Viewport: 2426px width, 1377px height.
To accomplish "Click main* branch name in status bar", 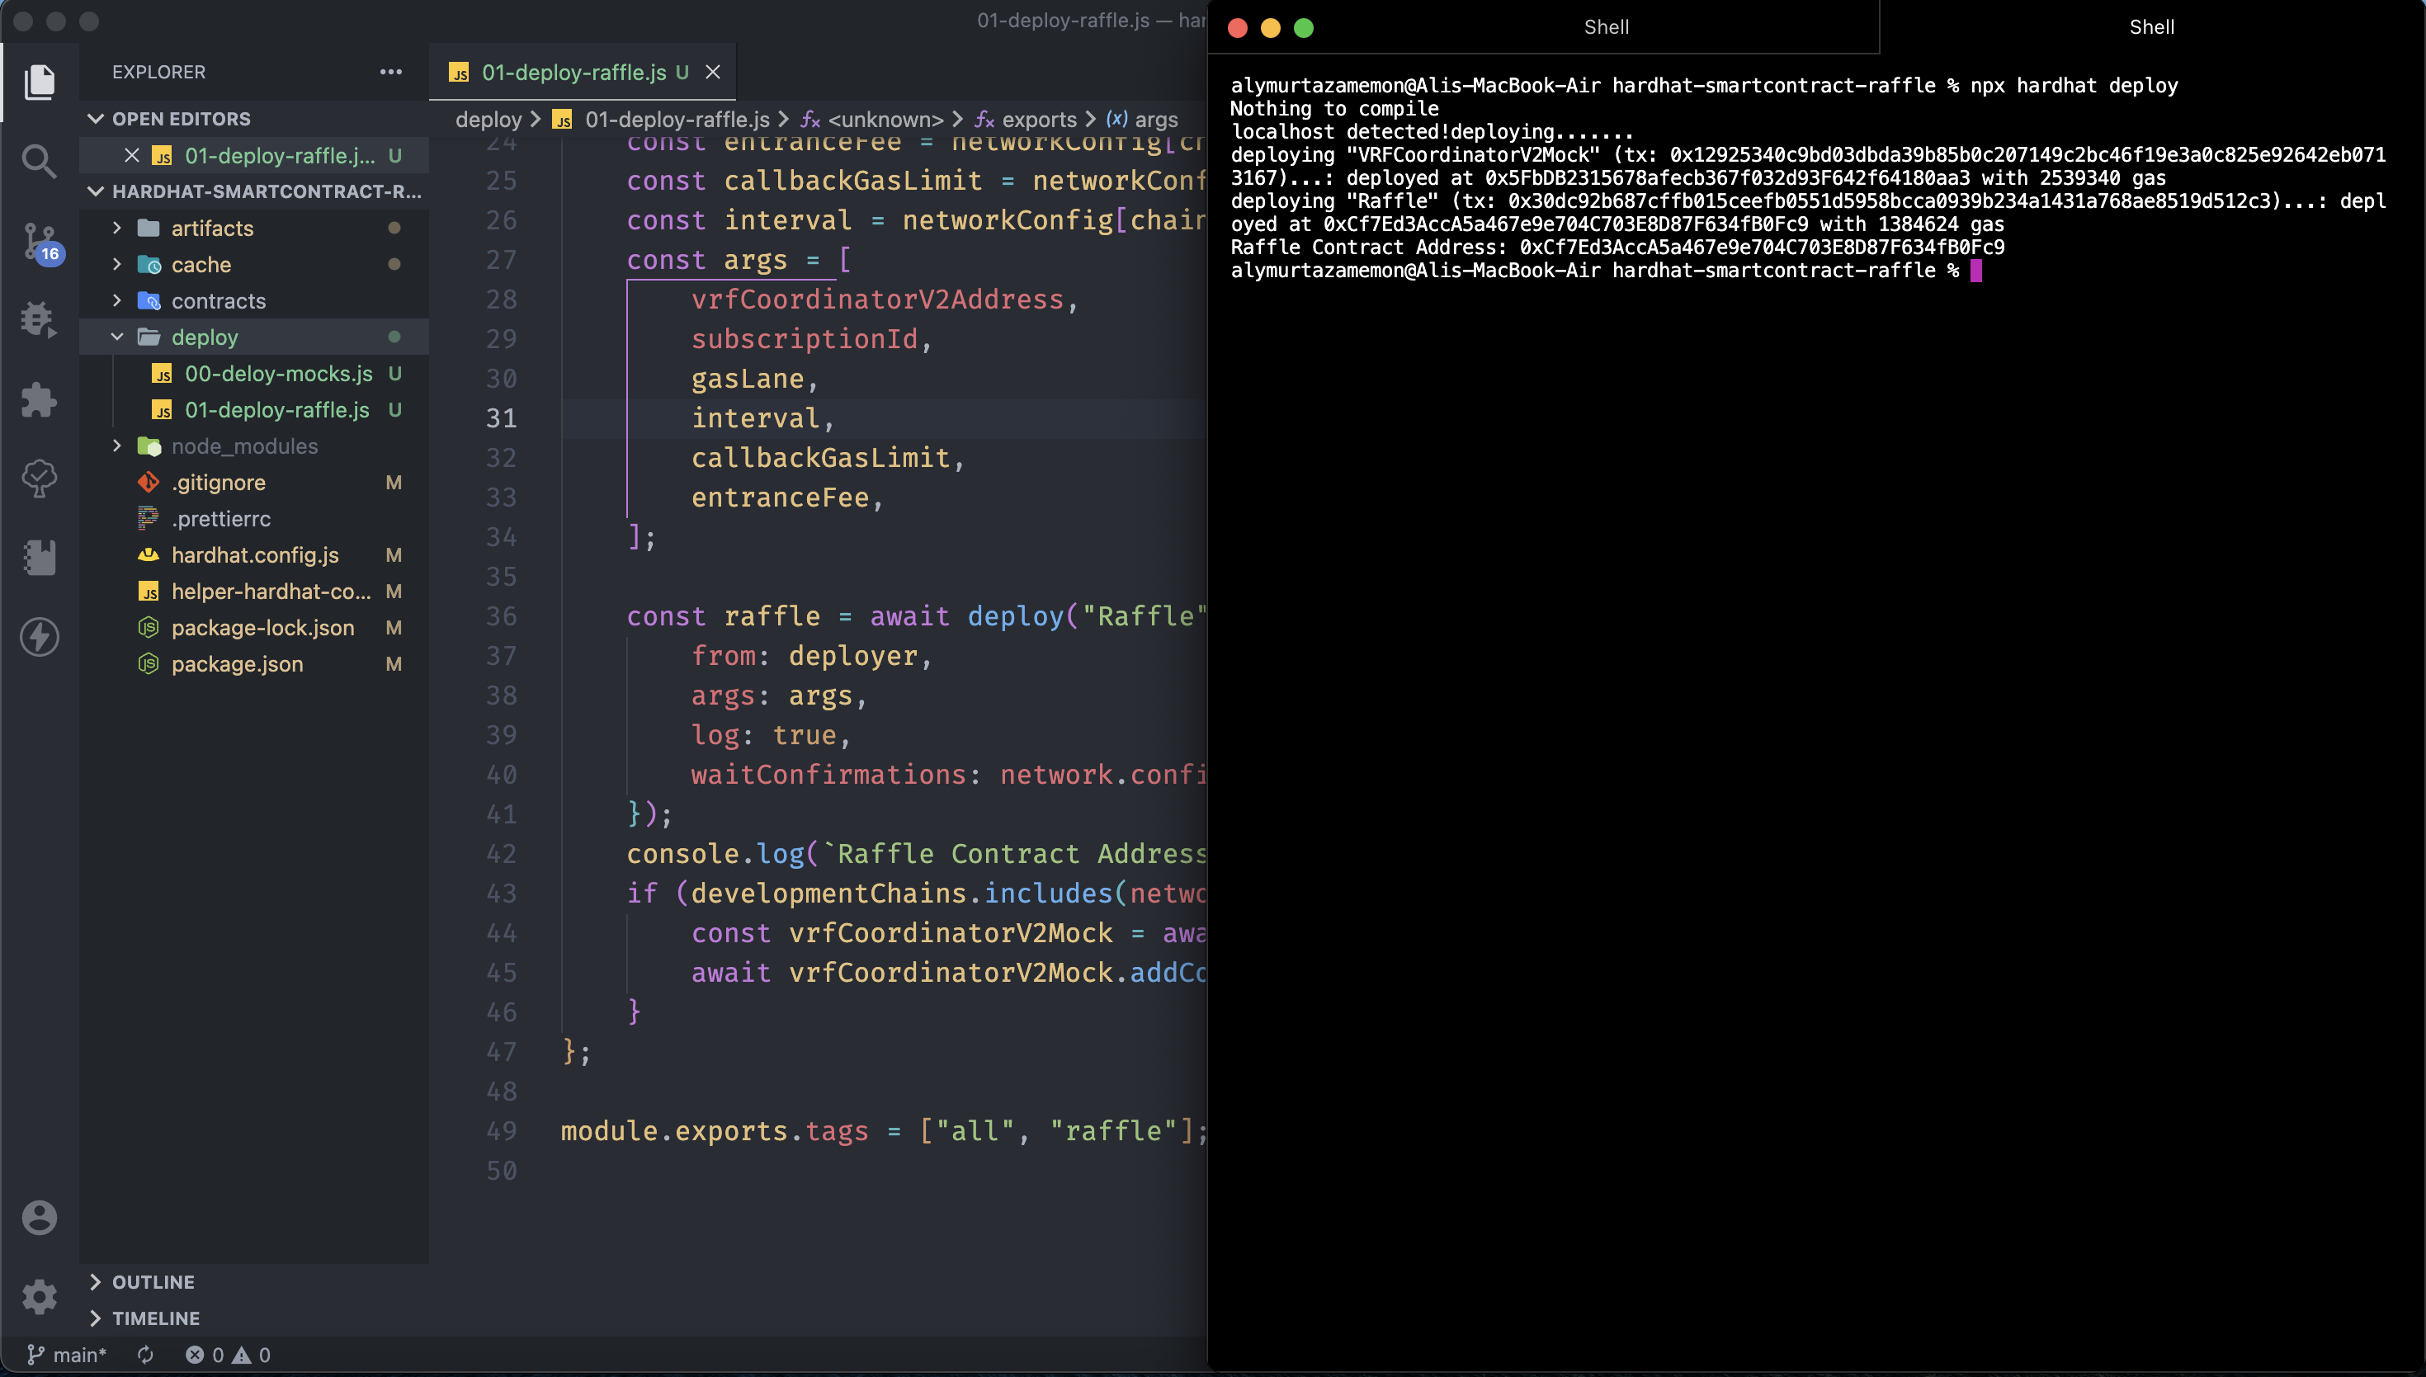I will pyautogui.click(x=68, y=1354).
